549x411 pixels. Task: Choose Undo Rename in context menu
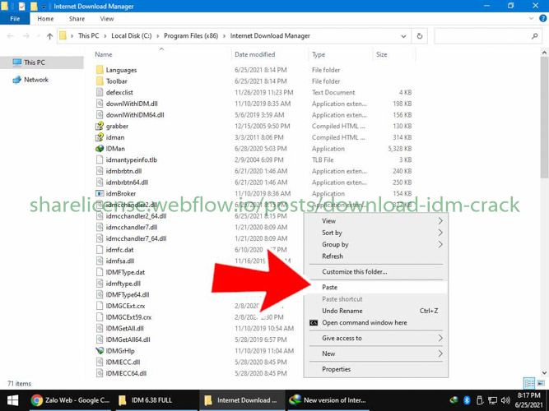375,311
